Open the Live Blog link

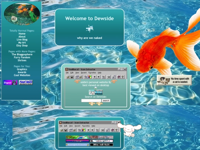[22, 40]
